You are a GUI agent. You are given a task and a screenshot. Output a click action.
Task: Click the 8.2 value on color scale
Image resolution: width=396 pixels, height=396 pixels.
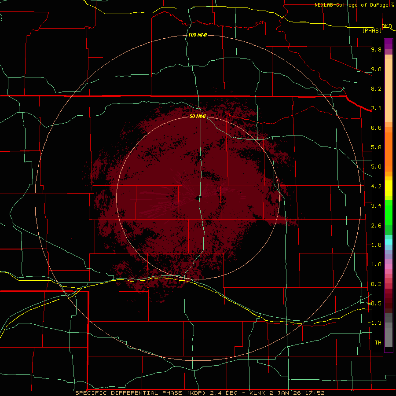click(x=376, y=88)
